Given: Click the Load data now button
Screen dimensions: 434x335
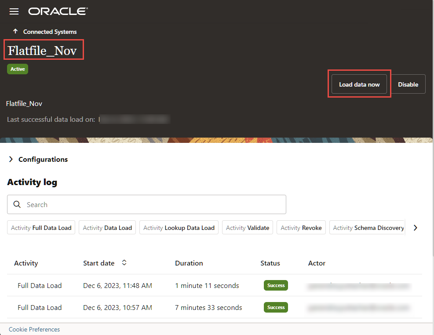Looking at the screenshot, I should click(359, 84).
